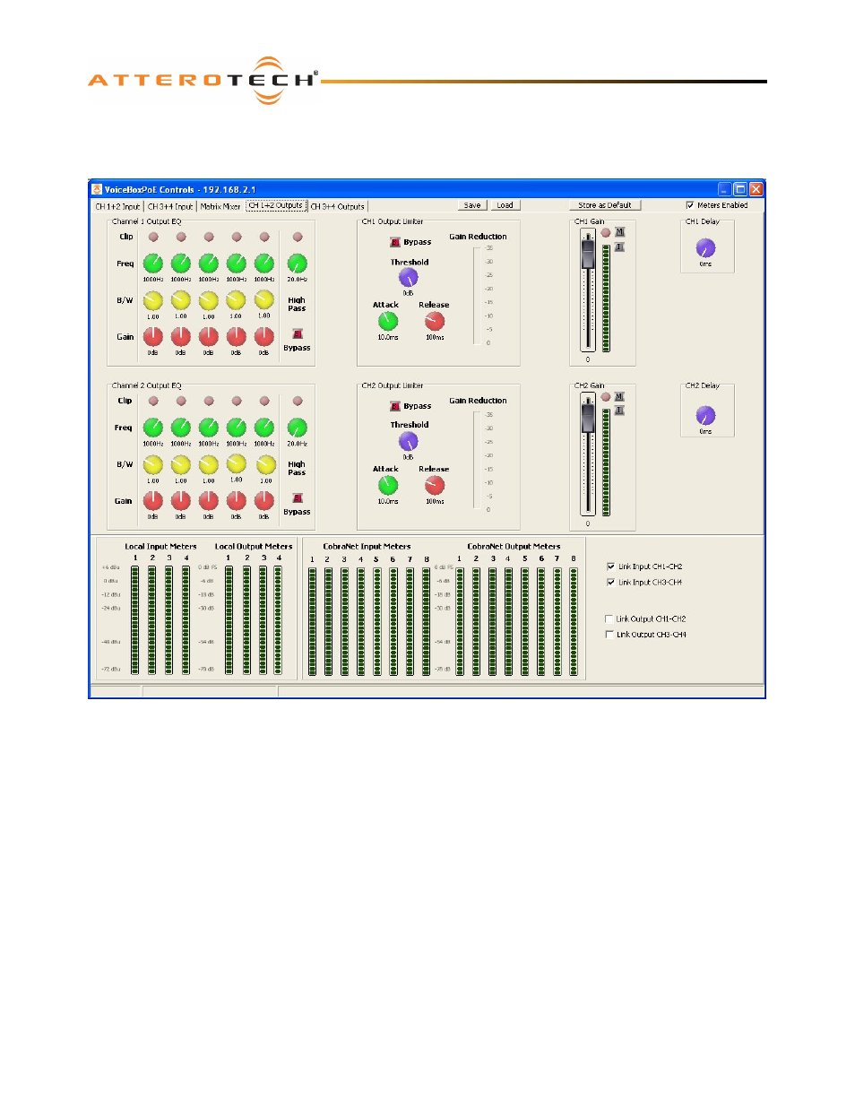This screenshot has height=1107, width=855.
Task: Click second-band Gain knob in Channel 1 Output EQ
Action: [x=181, y=337]
